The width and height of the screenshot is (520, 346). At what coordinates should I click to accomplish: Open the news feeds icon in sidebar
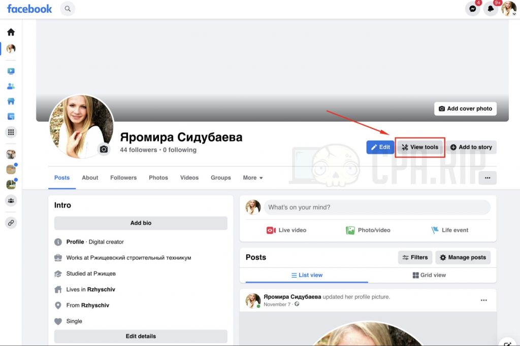(x=11, y=117)
